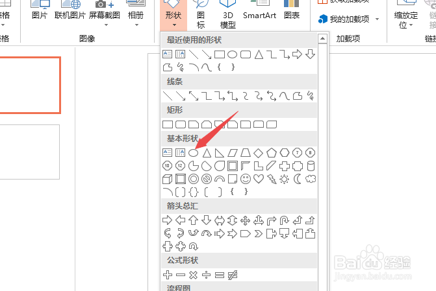Screen dimensions: 436x291
Task: Select the plus sign in 公式形状
Action: tap(168, 275)
